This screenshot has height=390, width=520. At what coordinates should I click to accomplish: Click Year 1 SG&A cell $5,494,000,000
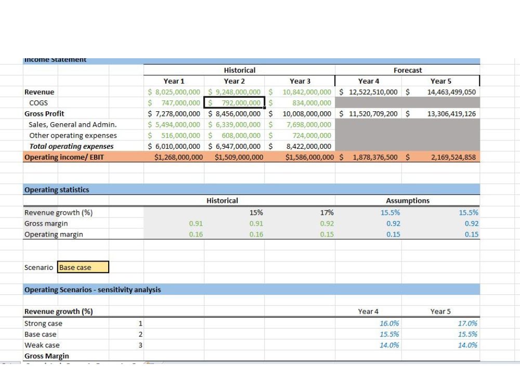(174, 125)
